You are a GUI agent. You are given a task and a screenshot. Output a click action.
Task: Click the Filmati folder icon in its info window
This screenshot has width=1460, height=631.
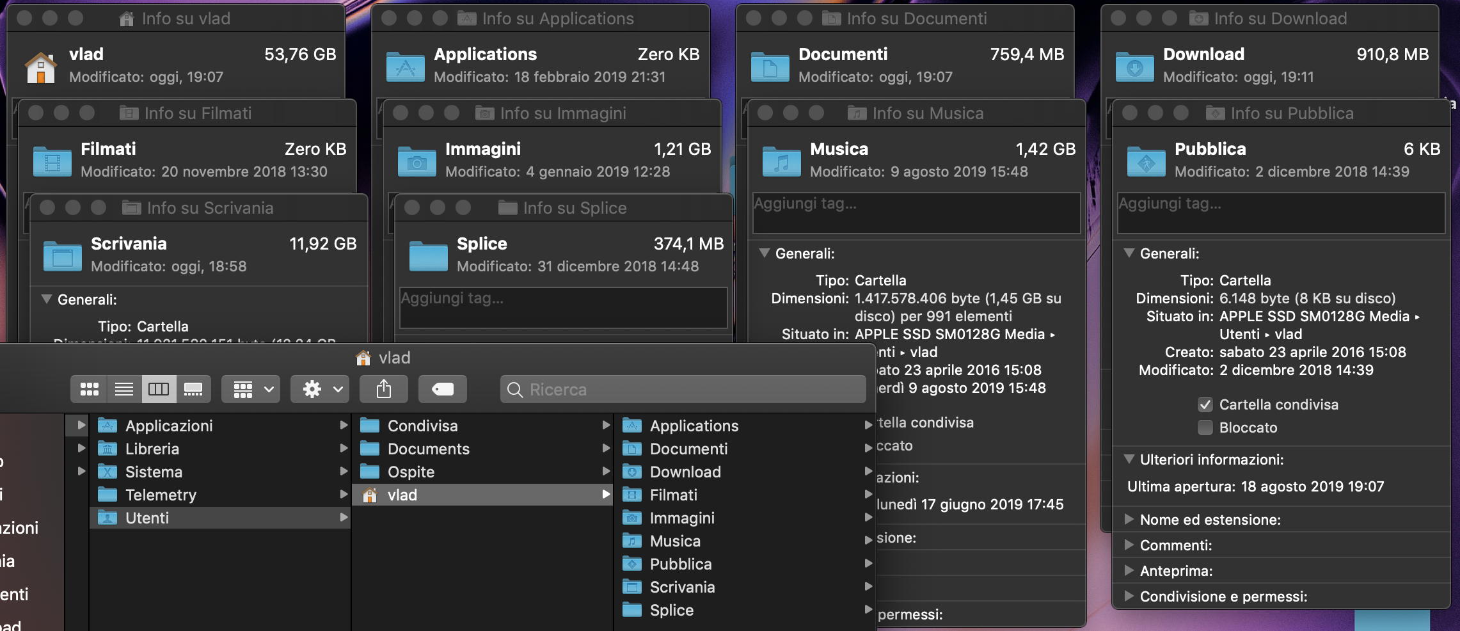52,161
